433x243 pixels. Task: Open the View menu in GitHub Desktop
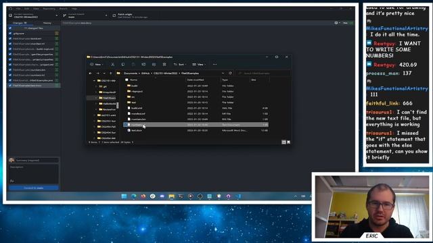(36, 9)
